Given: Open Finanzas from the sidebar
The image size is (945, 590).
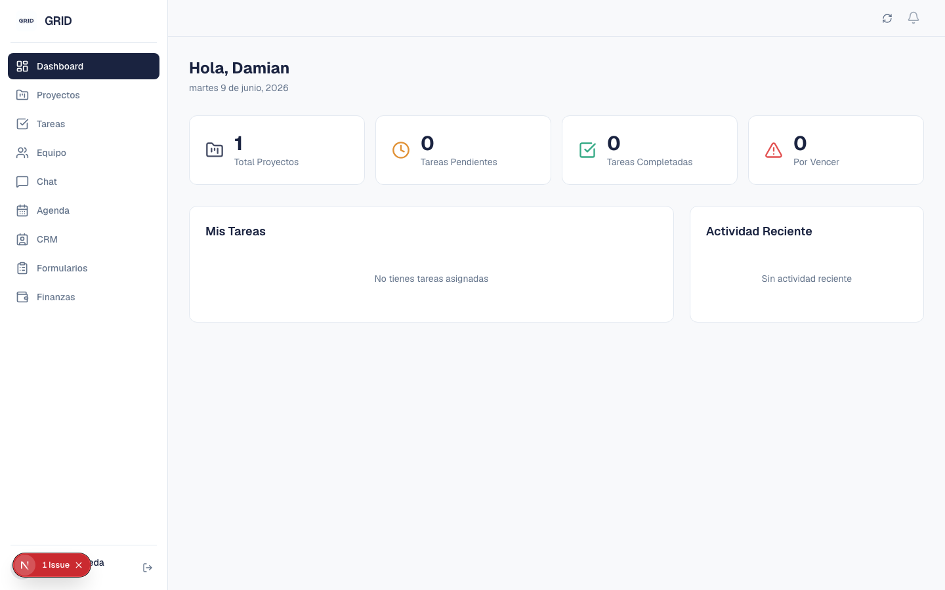Looking at the screenshot, I should pyautogui.click(x=83, y=297).
